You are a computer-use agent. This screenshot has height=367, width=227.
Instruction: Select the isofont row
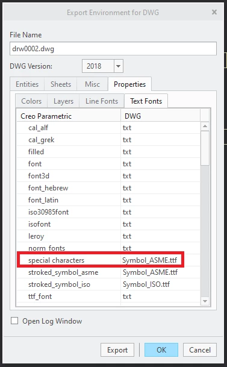[x=108, y=224]
